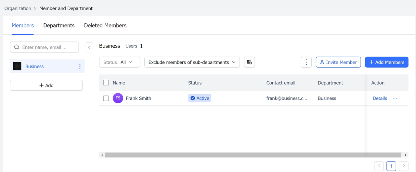
Task: Click the Business department logo thumbnail
Action: (x=17, y=66)
